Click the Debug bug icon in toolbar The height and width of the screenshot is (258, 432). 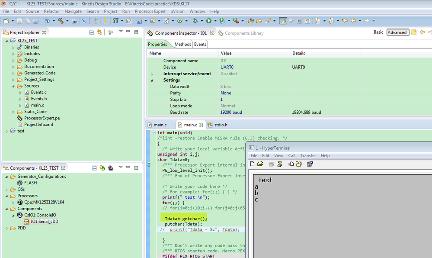(x=195, y=21)
